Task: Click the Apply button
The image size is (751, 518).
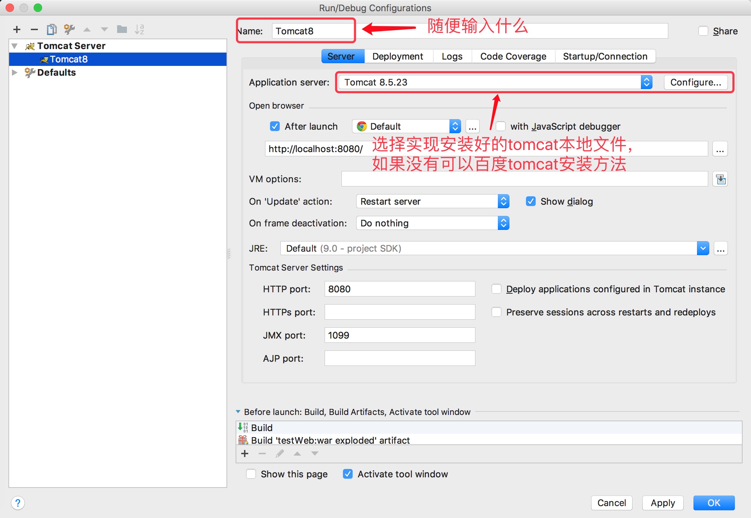Action: [663, 503]
